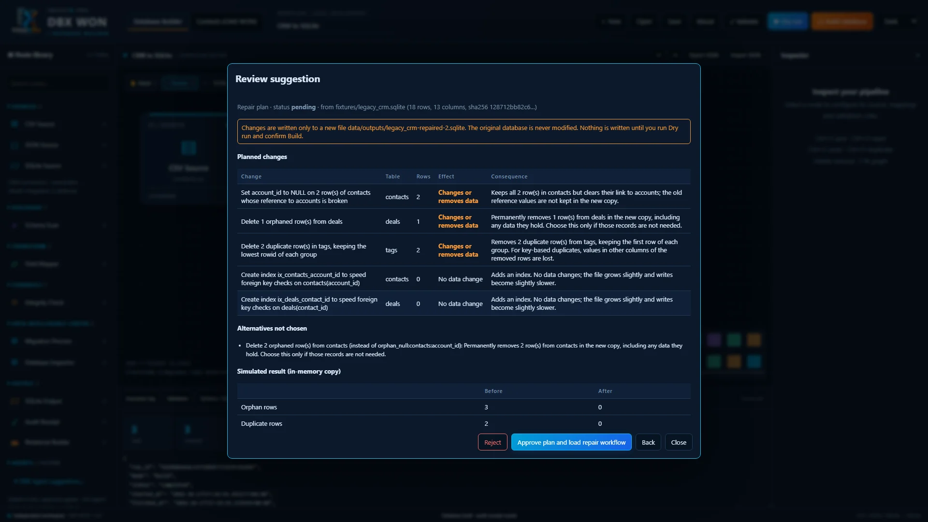Image resolution: width=928 pixels, height=522 pixels.
Task: Click consequence 'Removes 2 duplicate row(s) from tags'
Action: (x=584, y=250)
